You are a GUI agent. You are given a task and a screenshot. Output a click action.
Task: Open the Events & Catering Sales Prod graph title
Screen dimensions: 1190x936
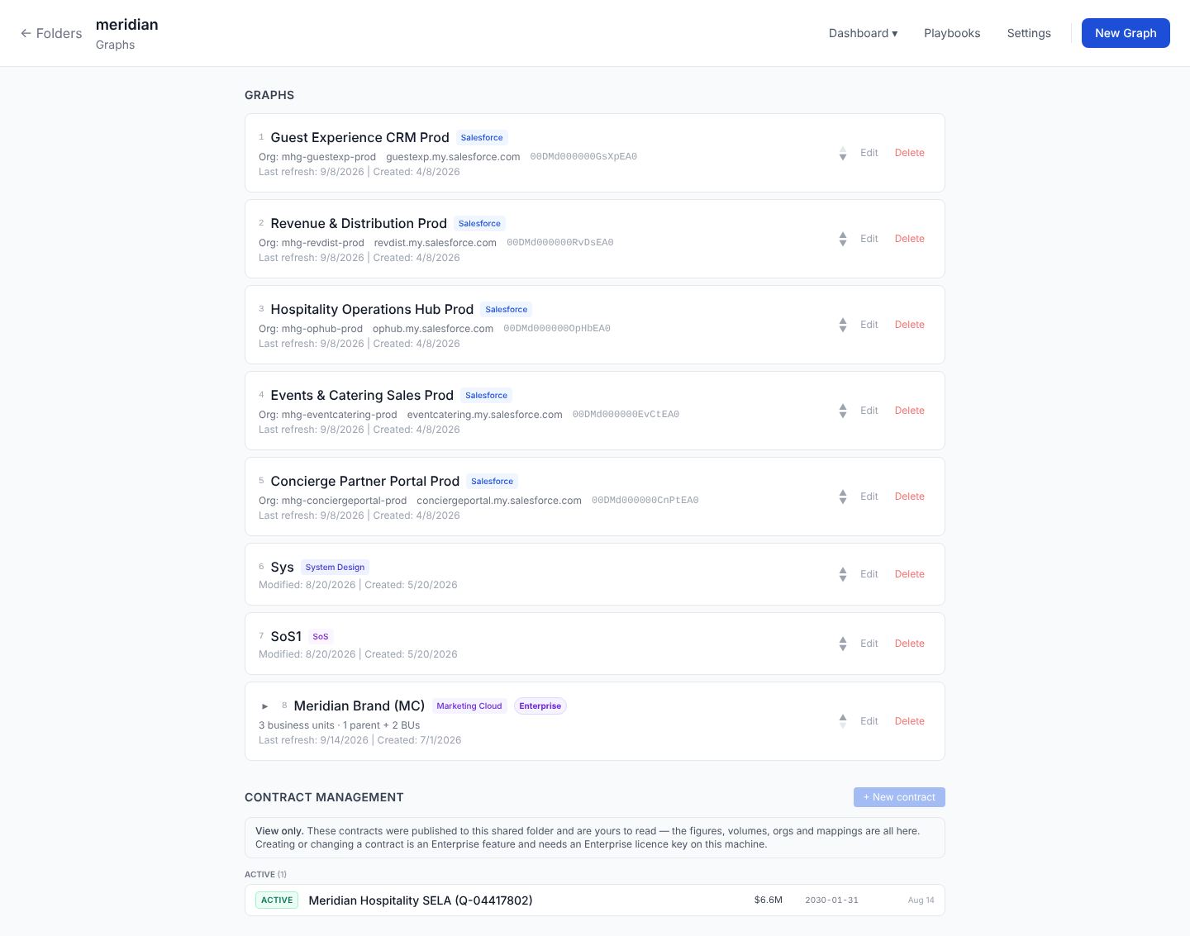362,396
